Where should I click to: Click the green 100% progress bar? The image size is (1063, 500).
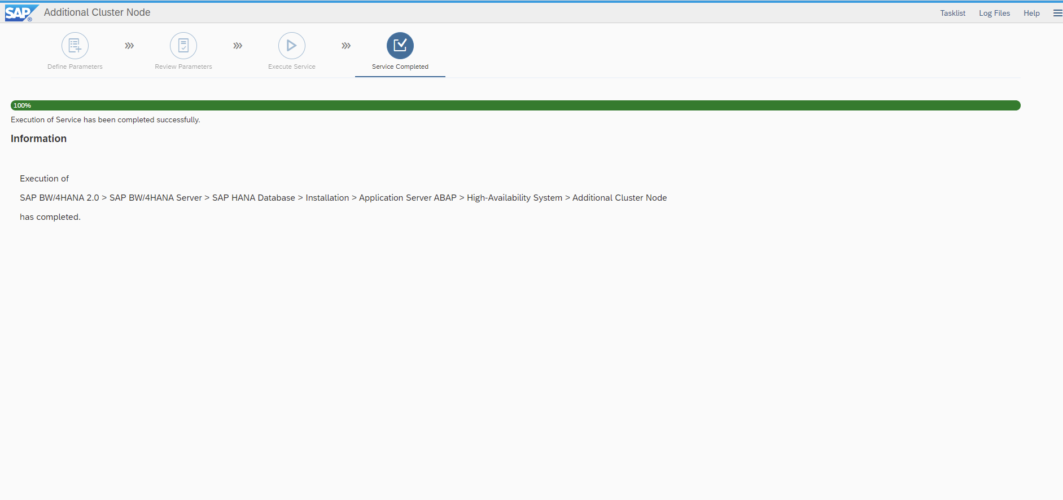point(515,105)
